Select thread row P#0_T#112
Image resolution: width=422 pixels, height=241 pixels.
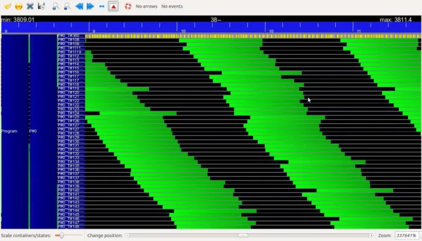71,56
